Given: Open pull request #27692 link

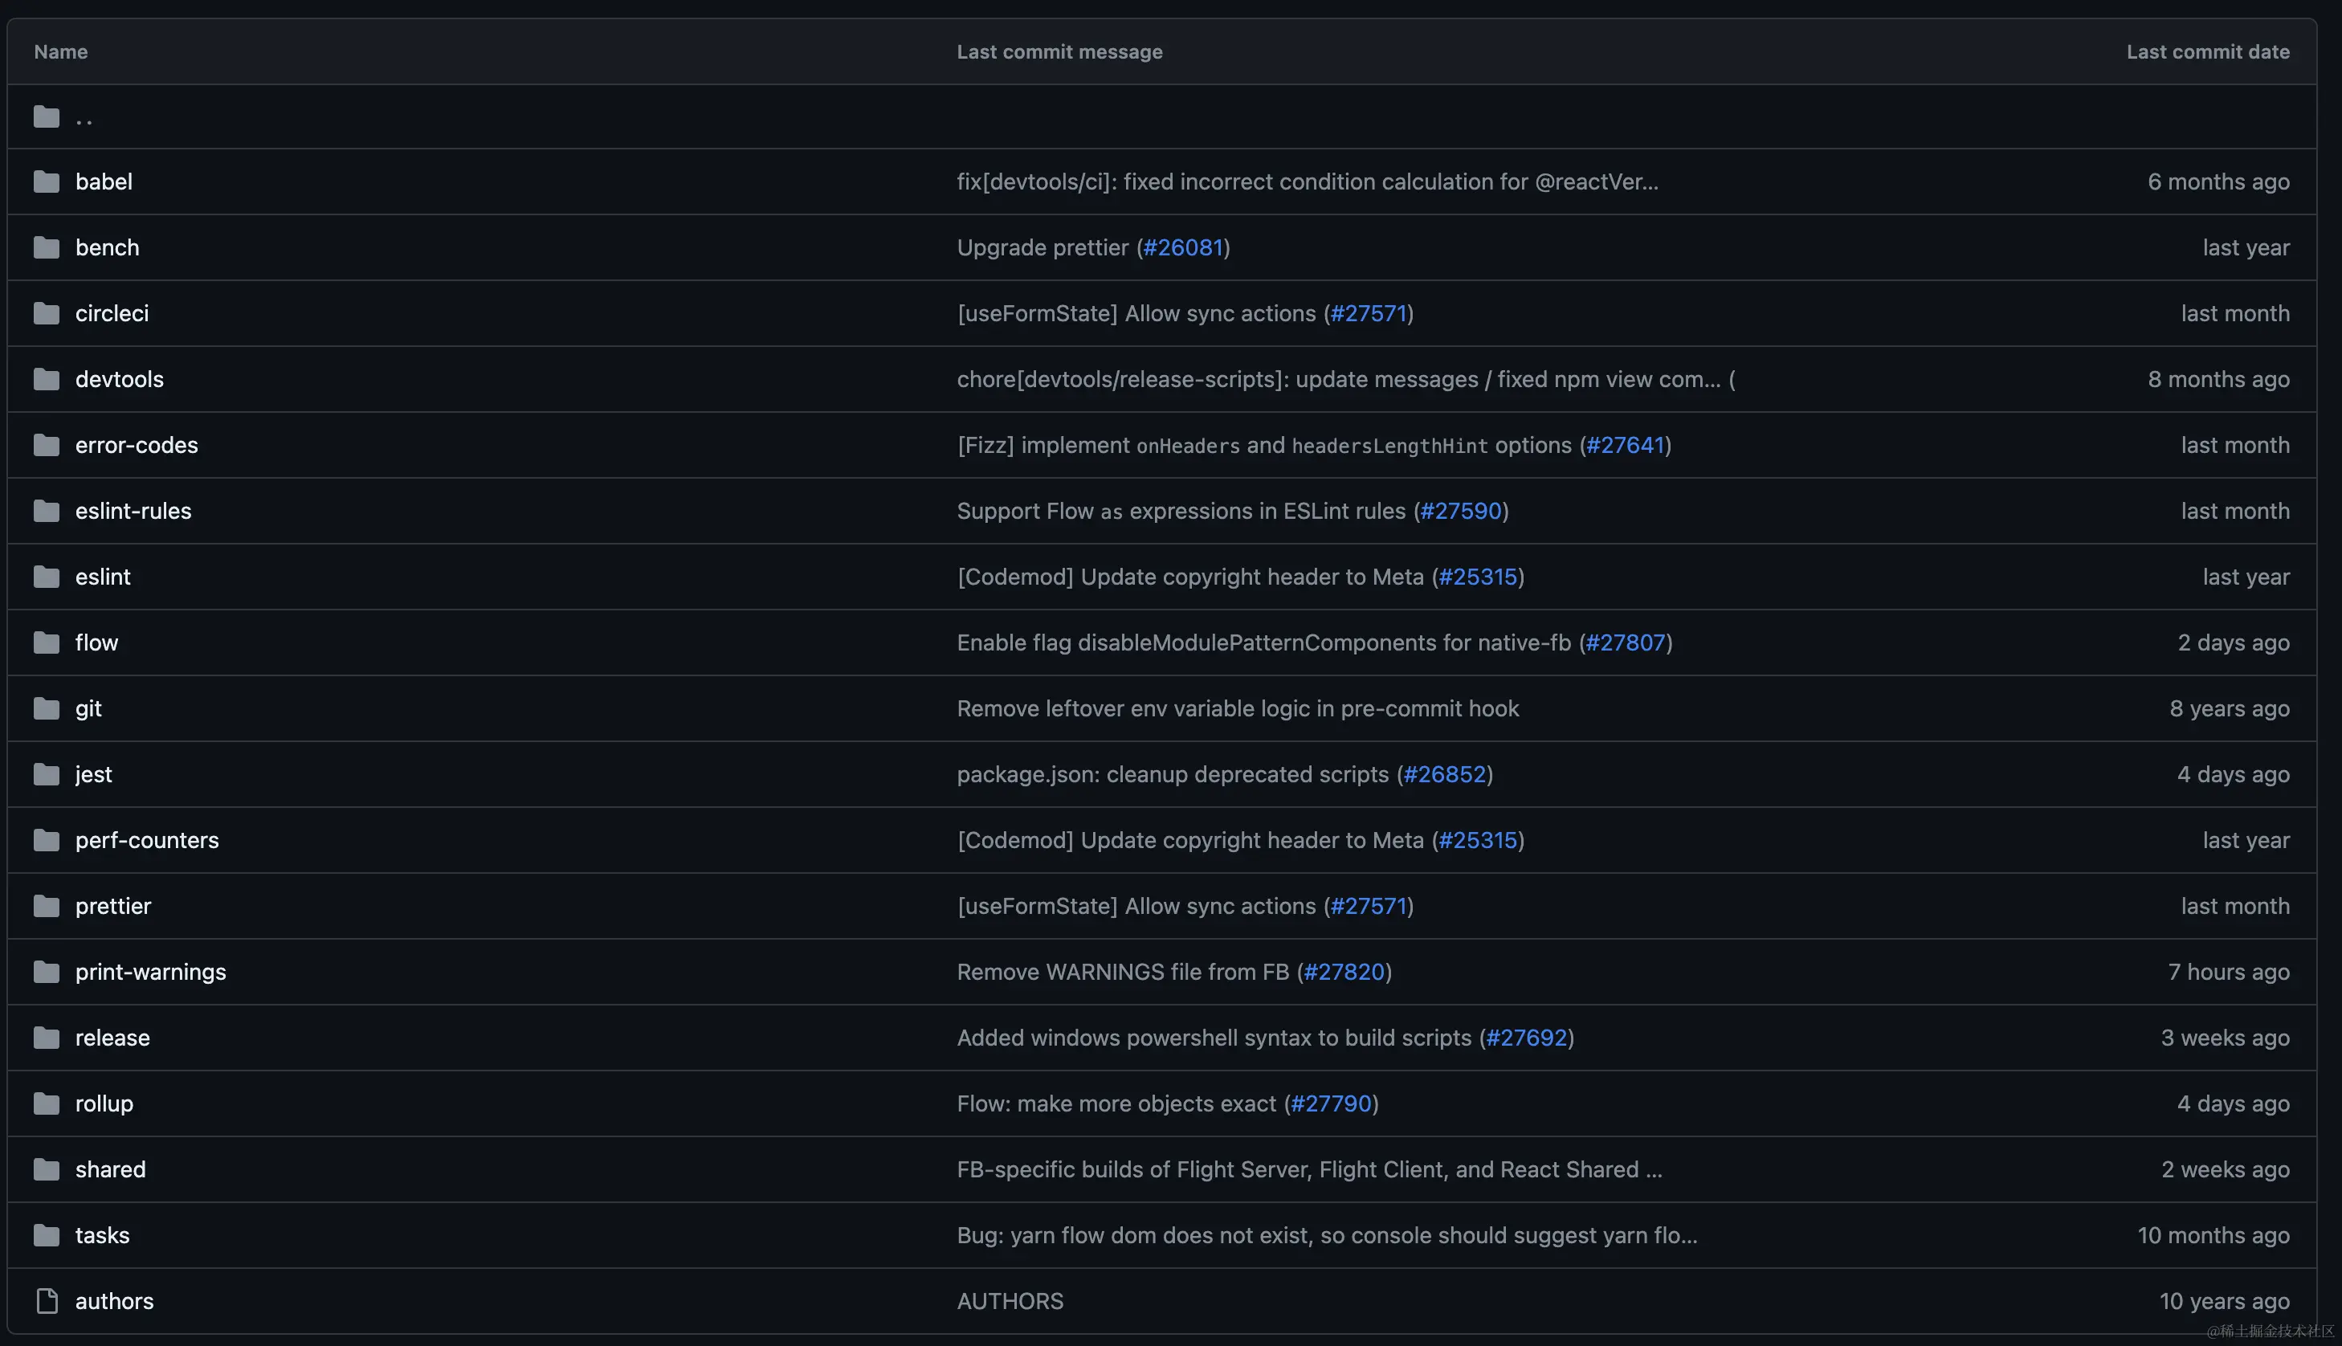Looking at the screenshot, I should [1526, 1038].
